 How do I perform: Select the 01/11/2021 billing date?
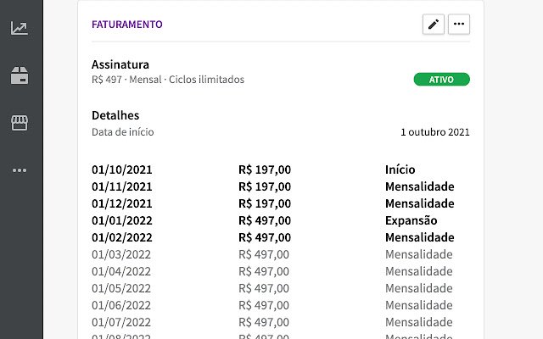pos(122,186)
